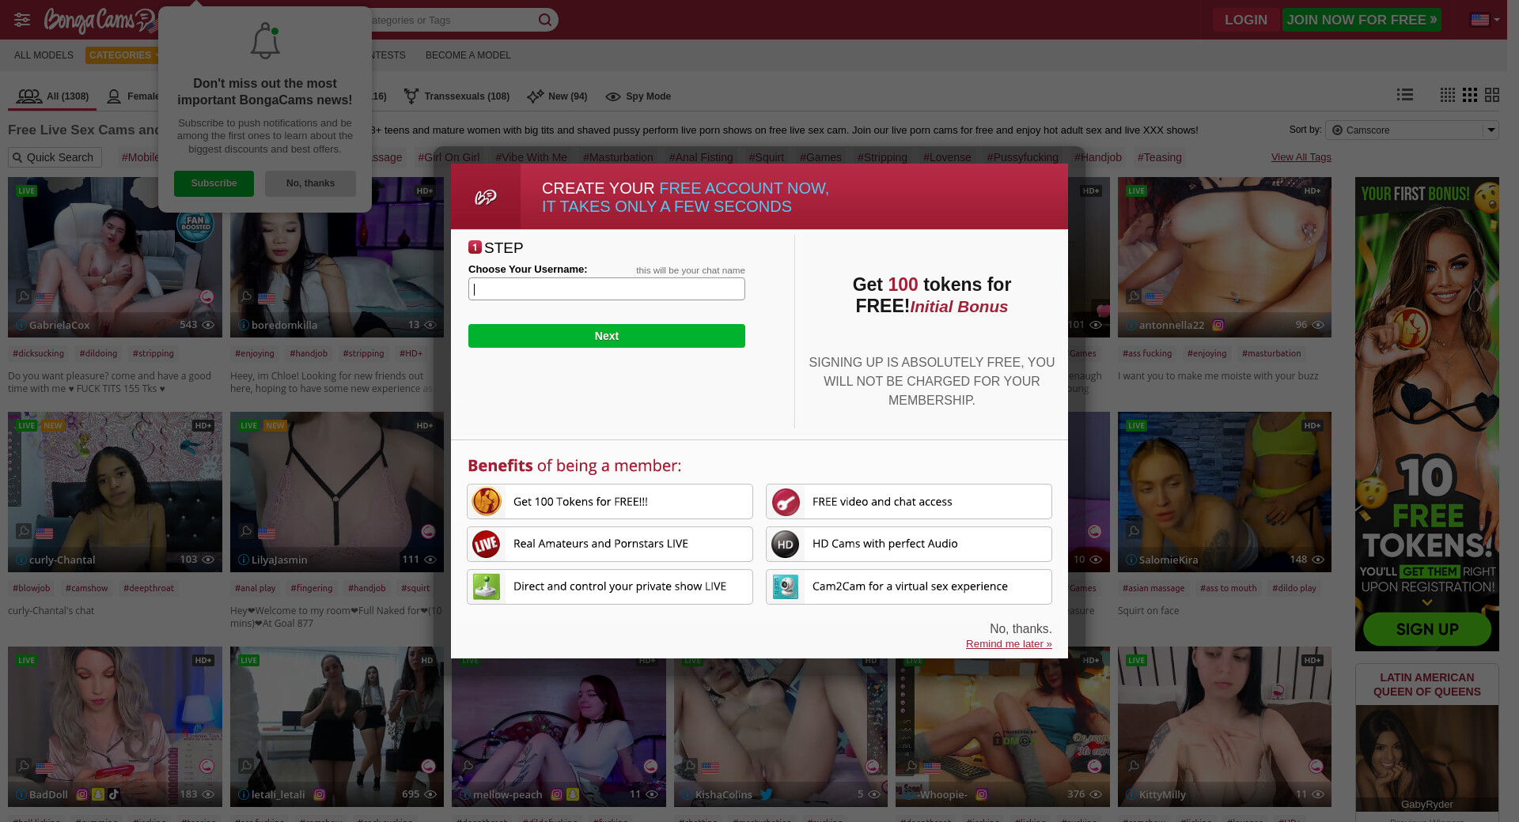This screenshot has height=822, width=1519.
Task: Click the BongaCams heart logo in signup header
Action: pyautogui.click(x=486, y=197)
